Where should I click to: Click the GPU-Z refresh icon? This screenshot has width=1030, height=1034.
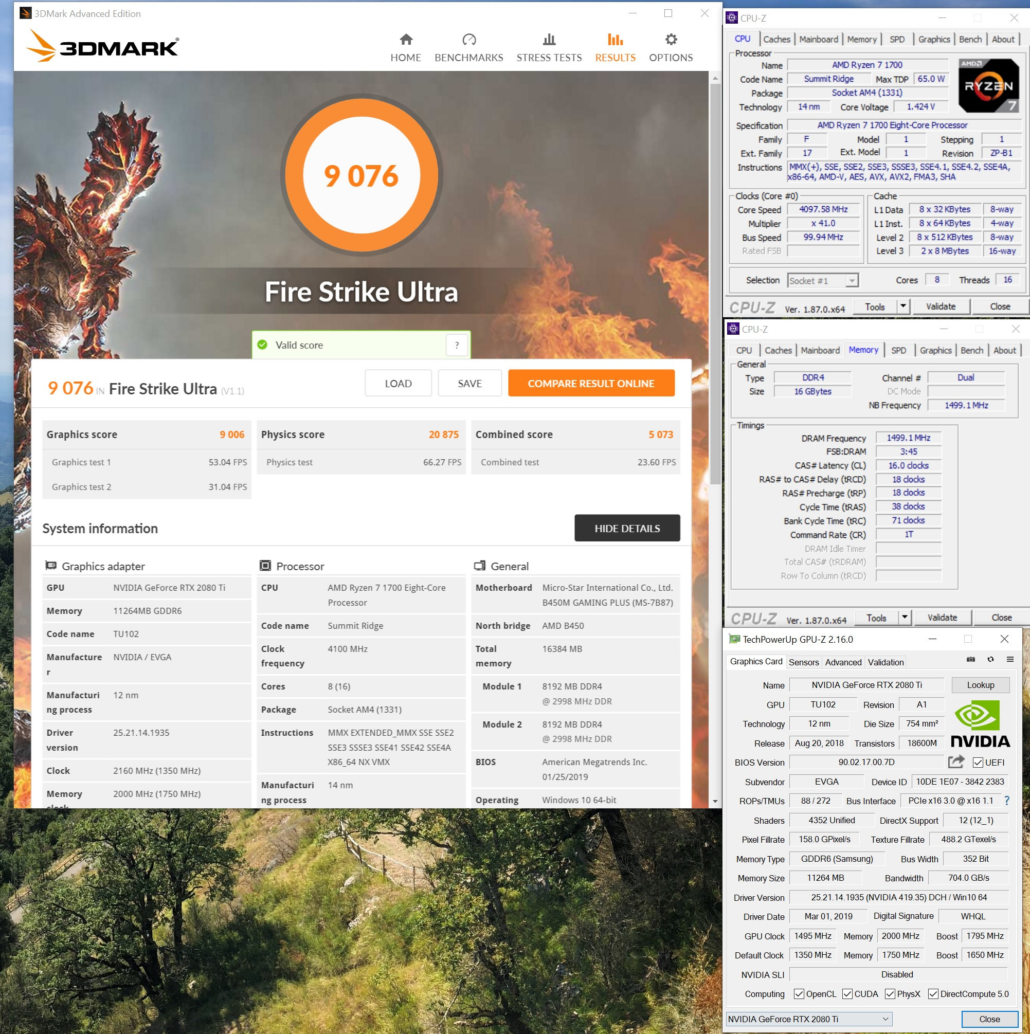pos(990,659)
